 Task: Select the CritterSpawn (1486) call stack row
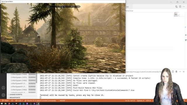pyautogui.click(x=21, y=80)
